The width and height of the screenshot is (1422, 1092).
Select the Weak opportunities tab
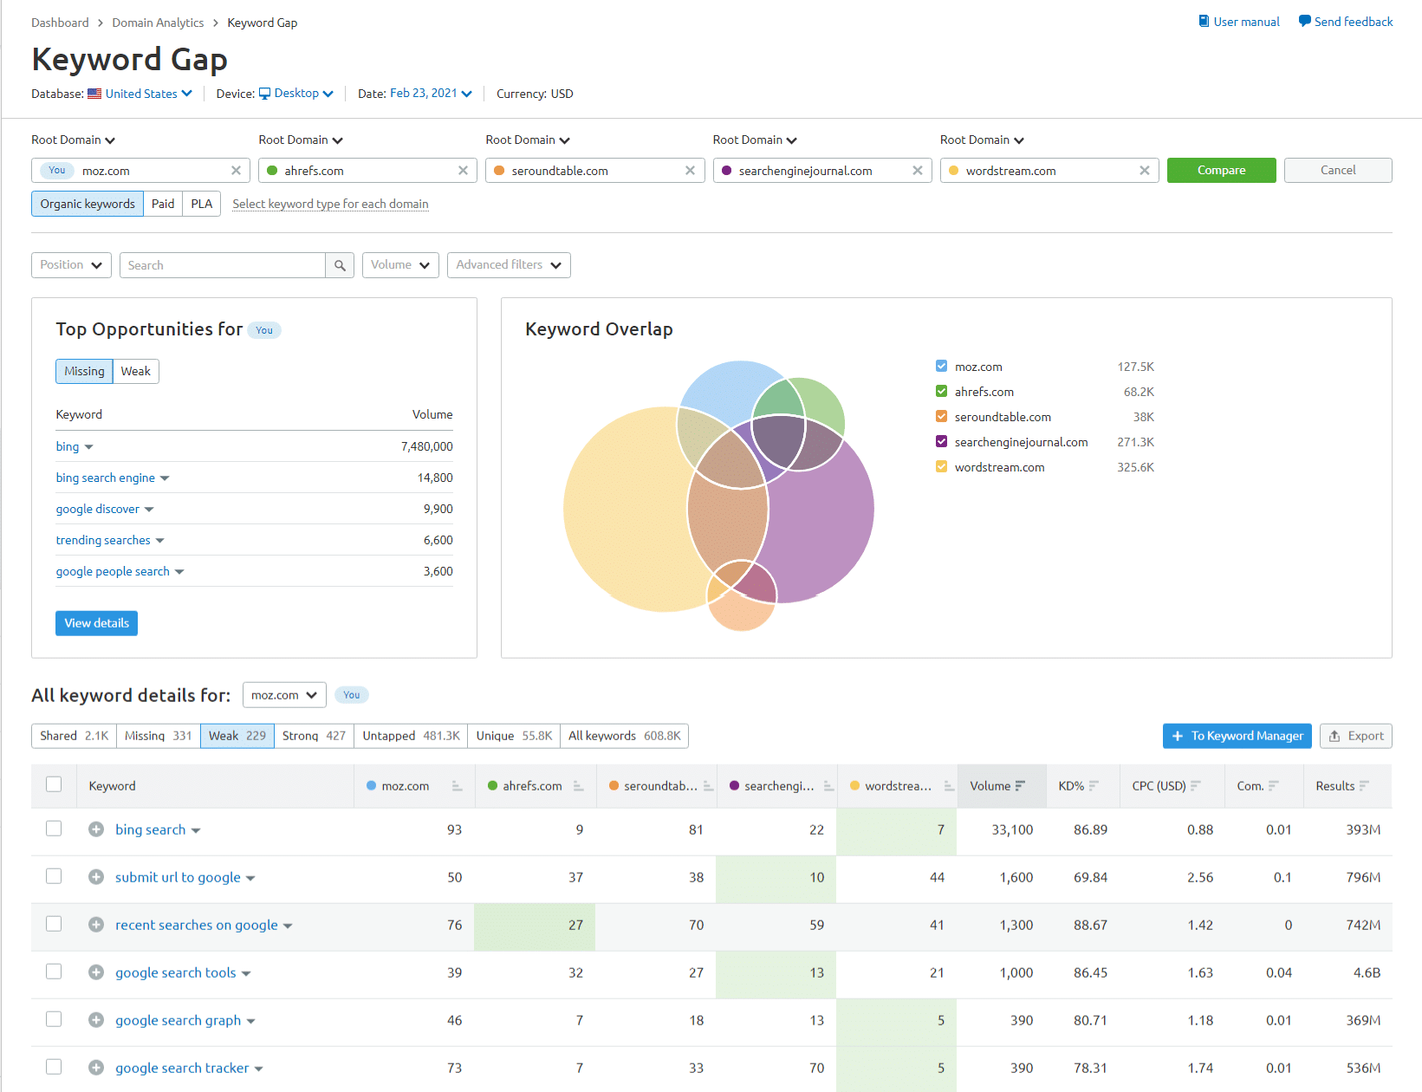tap(136, 371)
